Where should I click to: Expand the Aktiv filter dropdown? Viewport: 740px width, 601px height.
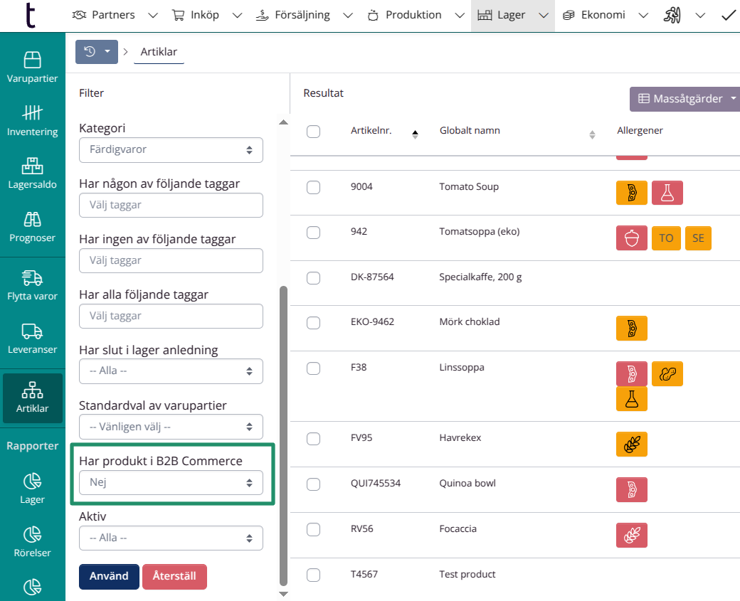pos(171,538)
